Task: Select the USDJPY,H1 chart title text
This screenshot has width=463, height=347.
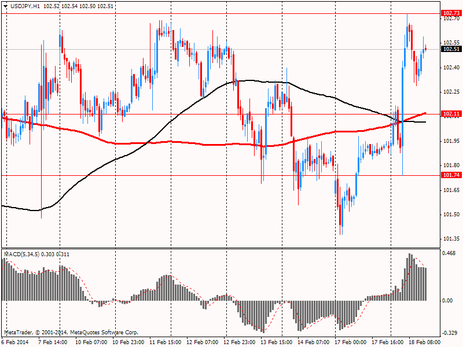Action: (x=25, y=6)
